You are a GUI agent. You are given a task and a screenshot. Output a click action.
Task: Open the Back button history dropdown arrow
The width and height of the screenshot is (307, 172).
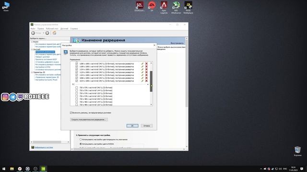[44, 33]
